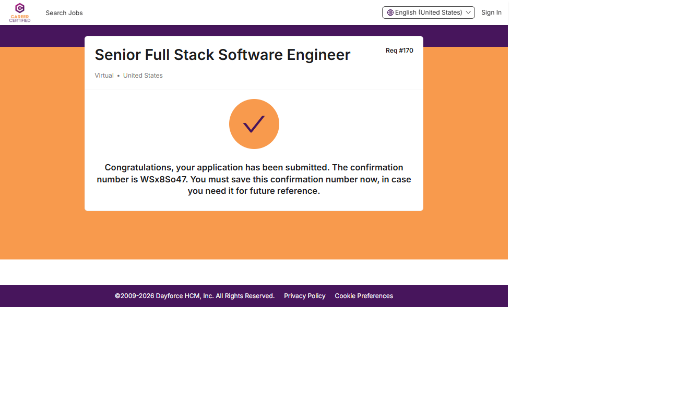Click the bullet separator between Virtual and United States
Image resolution: width=677 pixels, height=409 pixels.
pyautogui.click(x=118, y=76)
